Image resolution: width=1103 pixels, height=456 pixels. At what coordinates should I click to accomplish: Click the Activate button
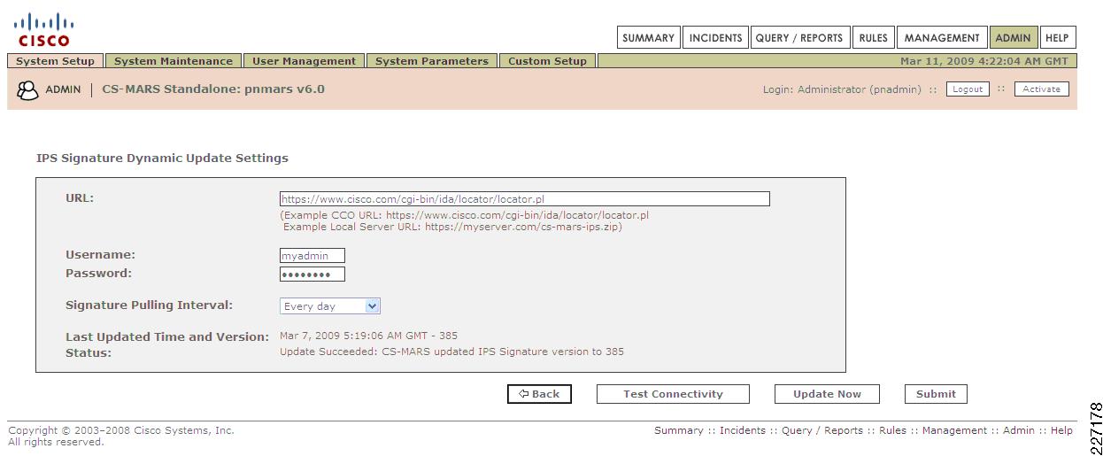1042,89
